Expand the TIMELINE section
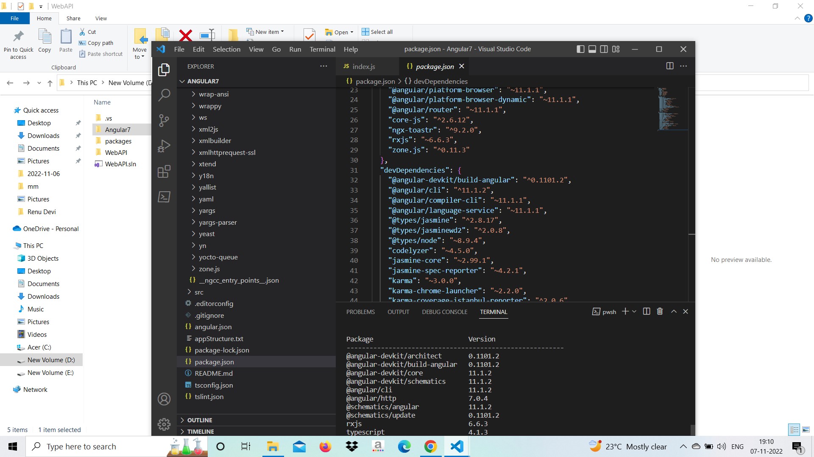Image resolution: width=814 pixels, height=457 pixels. point(200,431)
